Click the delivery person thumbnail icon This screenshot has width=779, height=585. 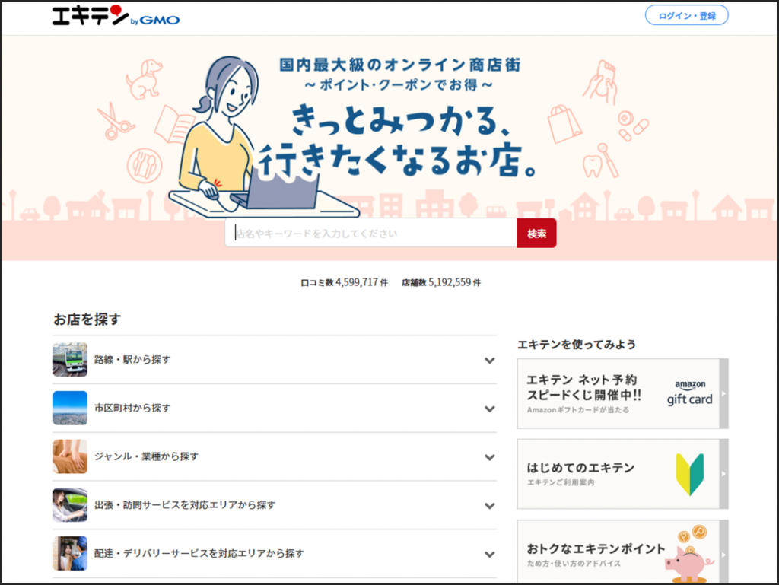70,553
